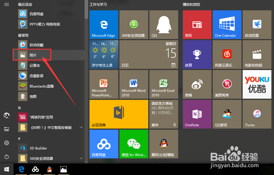274x175 pixels.
Task: Open Photos app from taskbar
Action: tap(64, 169)
